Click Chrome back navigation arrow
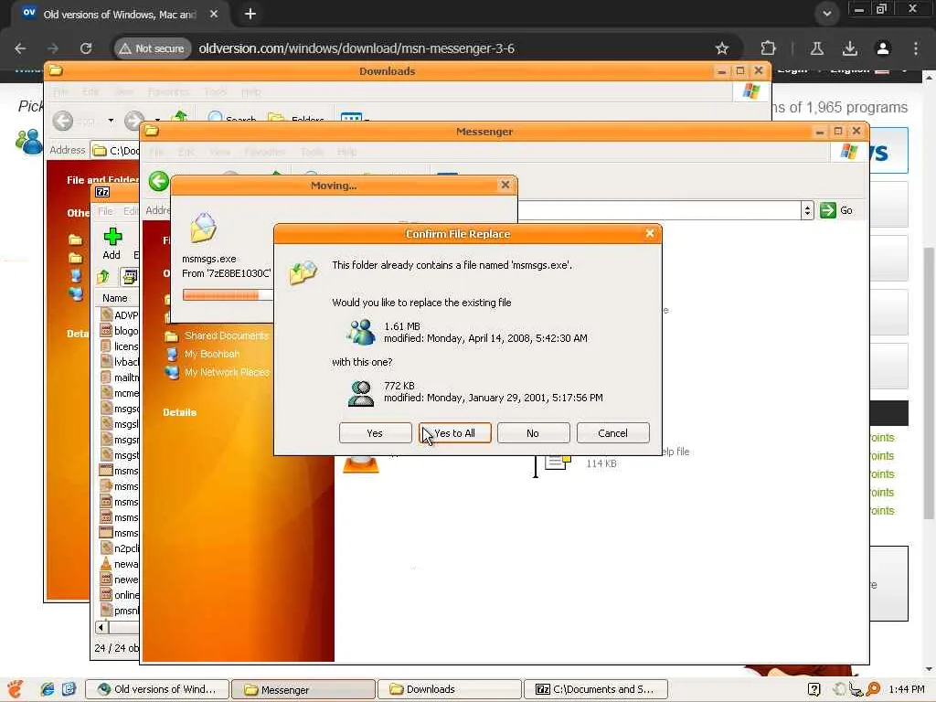 (20, 48)
